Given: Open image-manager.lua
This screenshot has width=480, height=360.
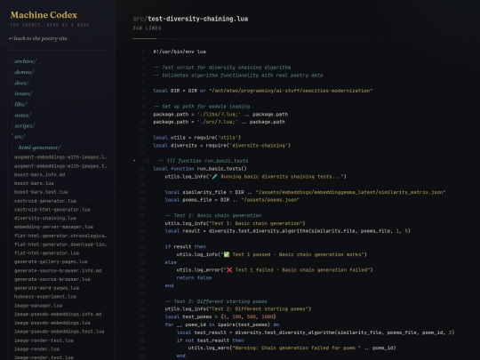Looking at the screenshot, I should tap(38, 306).
